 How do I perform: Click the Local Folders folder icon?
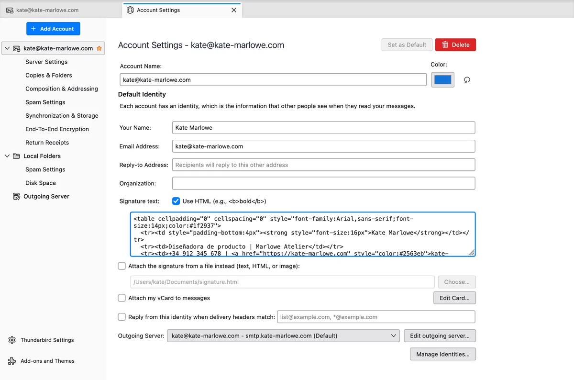[17, 156]
